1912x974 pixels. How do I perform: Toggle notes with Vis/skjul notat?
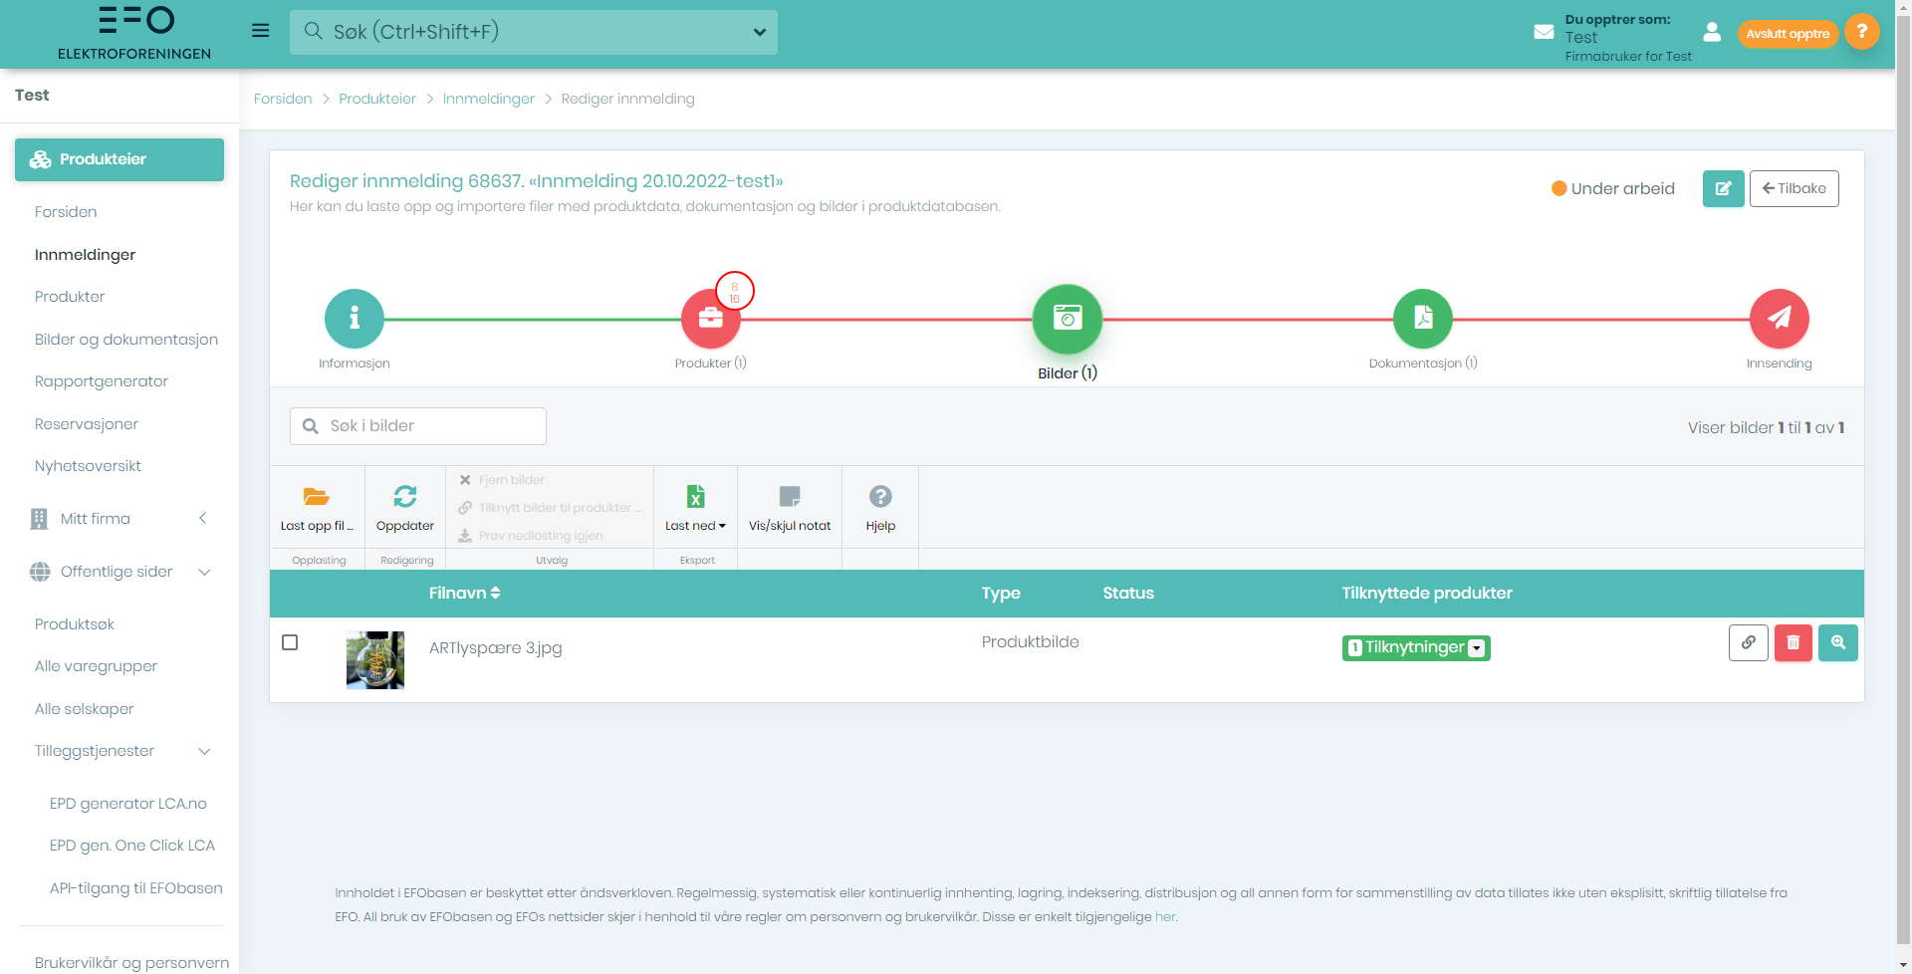pyautogui.click(x=790, y=507)
